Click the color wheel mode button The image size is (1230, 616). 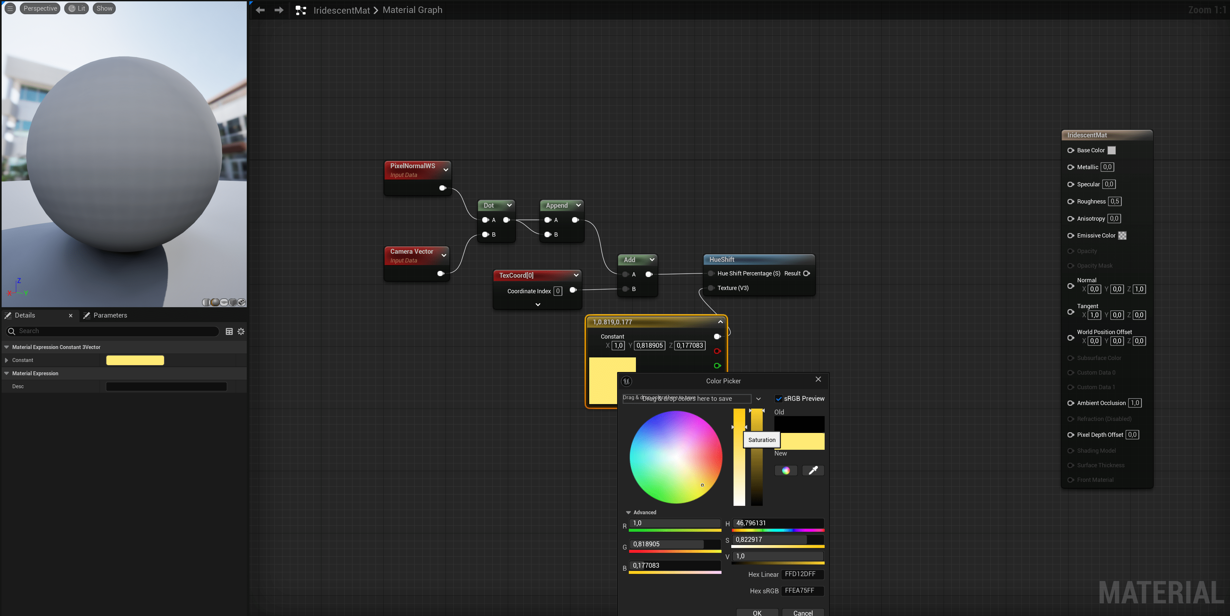coord(785,471)
